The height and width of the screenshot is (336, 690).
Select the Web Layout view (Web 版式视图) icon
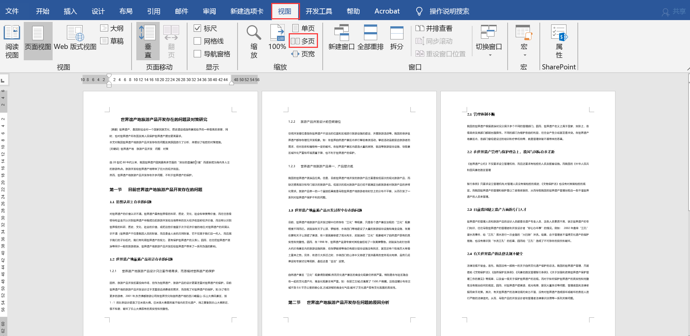click(x=75, y=33)
